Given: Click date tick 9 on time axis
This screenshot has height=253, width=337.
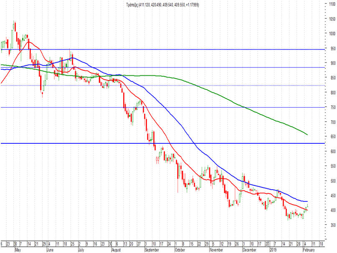Looking at the screenshot, I should coord(87,244).
